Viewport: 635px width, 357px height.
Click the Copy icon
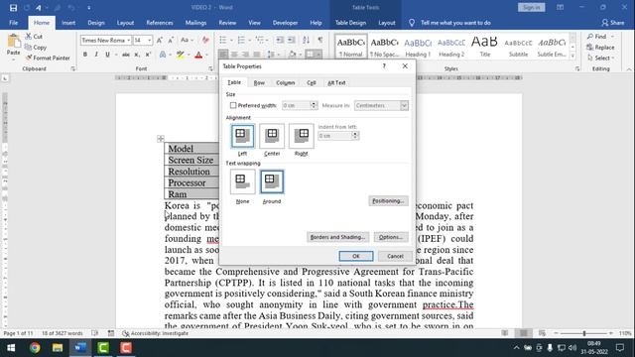click(29, 48)
